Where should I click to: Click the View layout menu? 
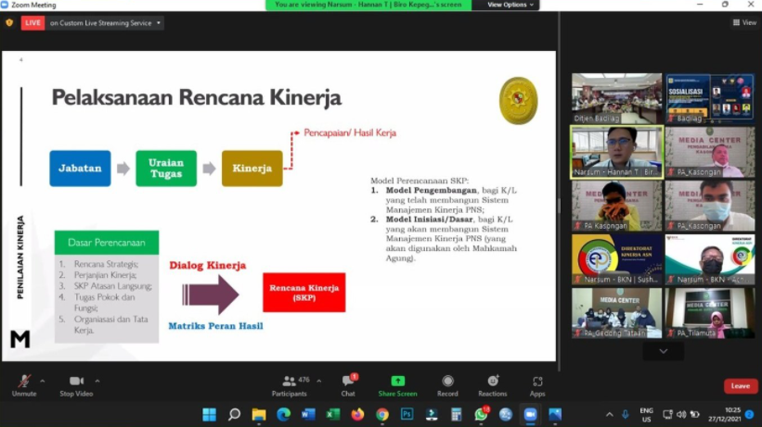point(743,22)
